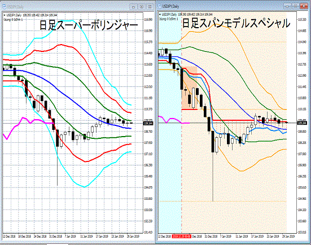Close the left USDJPY,Daily chart window
Viewport: 311px width, 245px height.
point(150,7)
